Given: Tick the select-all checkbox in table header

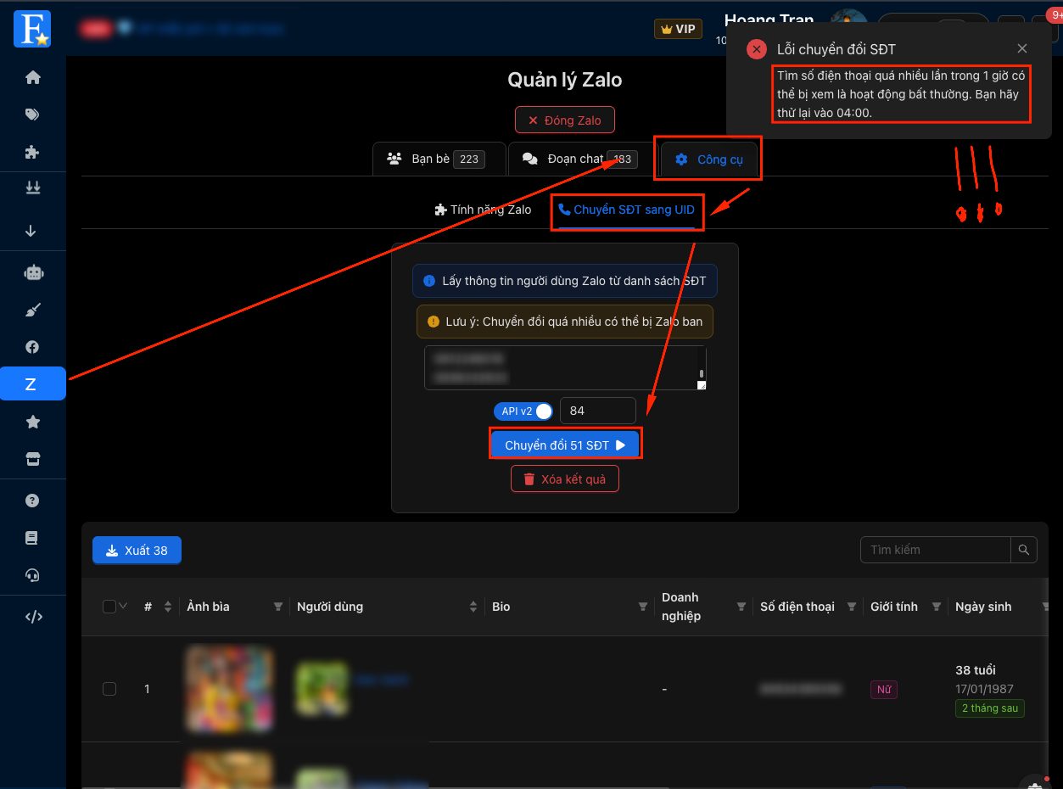Looking at the screenshot, I should pyautogui.click(x=109, y=606).
